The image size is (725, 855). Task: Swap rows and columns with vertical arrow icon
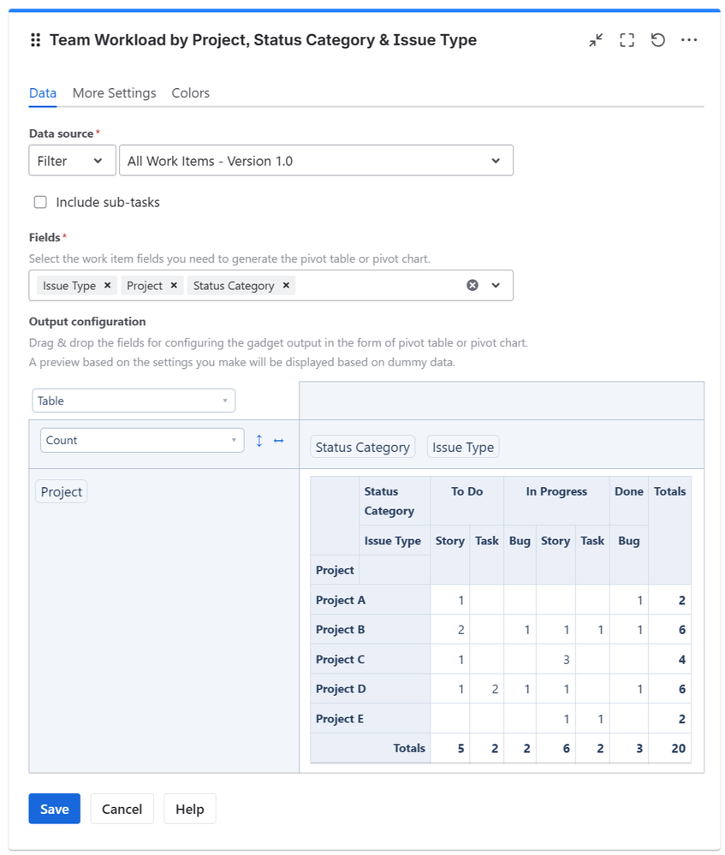click(x=259, y=439)
